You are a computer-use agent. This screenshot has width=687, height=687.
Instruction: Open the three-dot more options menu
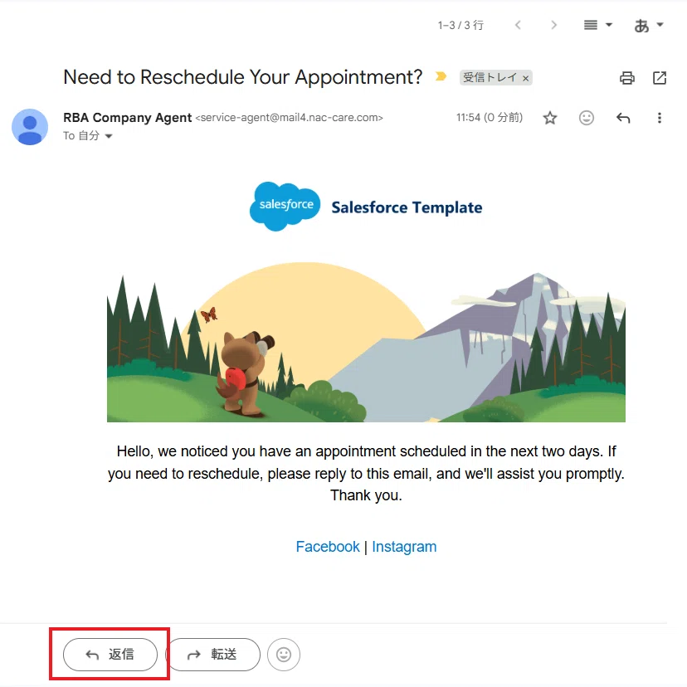pos(660,118)
